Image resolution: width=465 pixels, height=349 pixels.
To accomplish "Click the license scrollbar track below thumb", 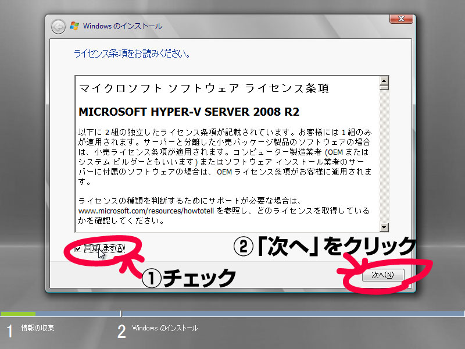I will click(x=384, y=156).
